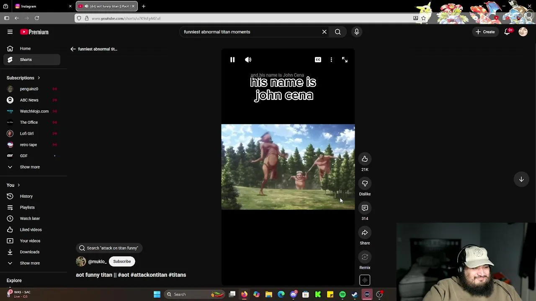This screenshot has width=536, height=301.
Task: Share this Short
Action: (365, 233)
